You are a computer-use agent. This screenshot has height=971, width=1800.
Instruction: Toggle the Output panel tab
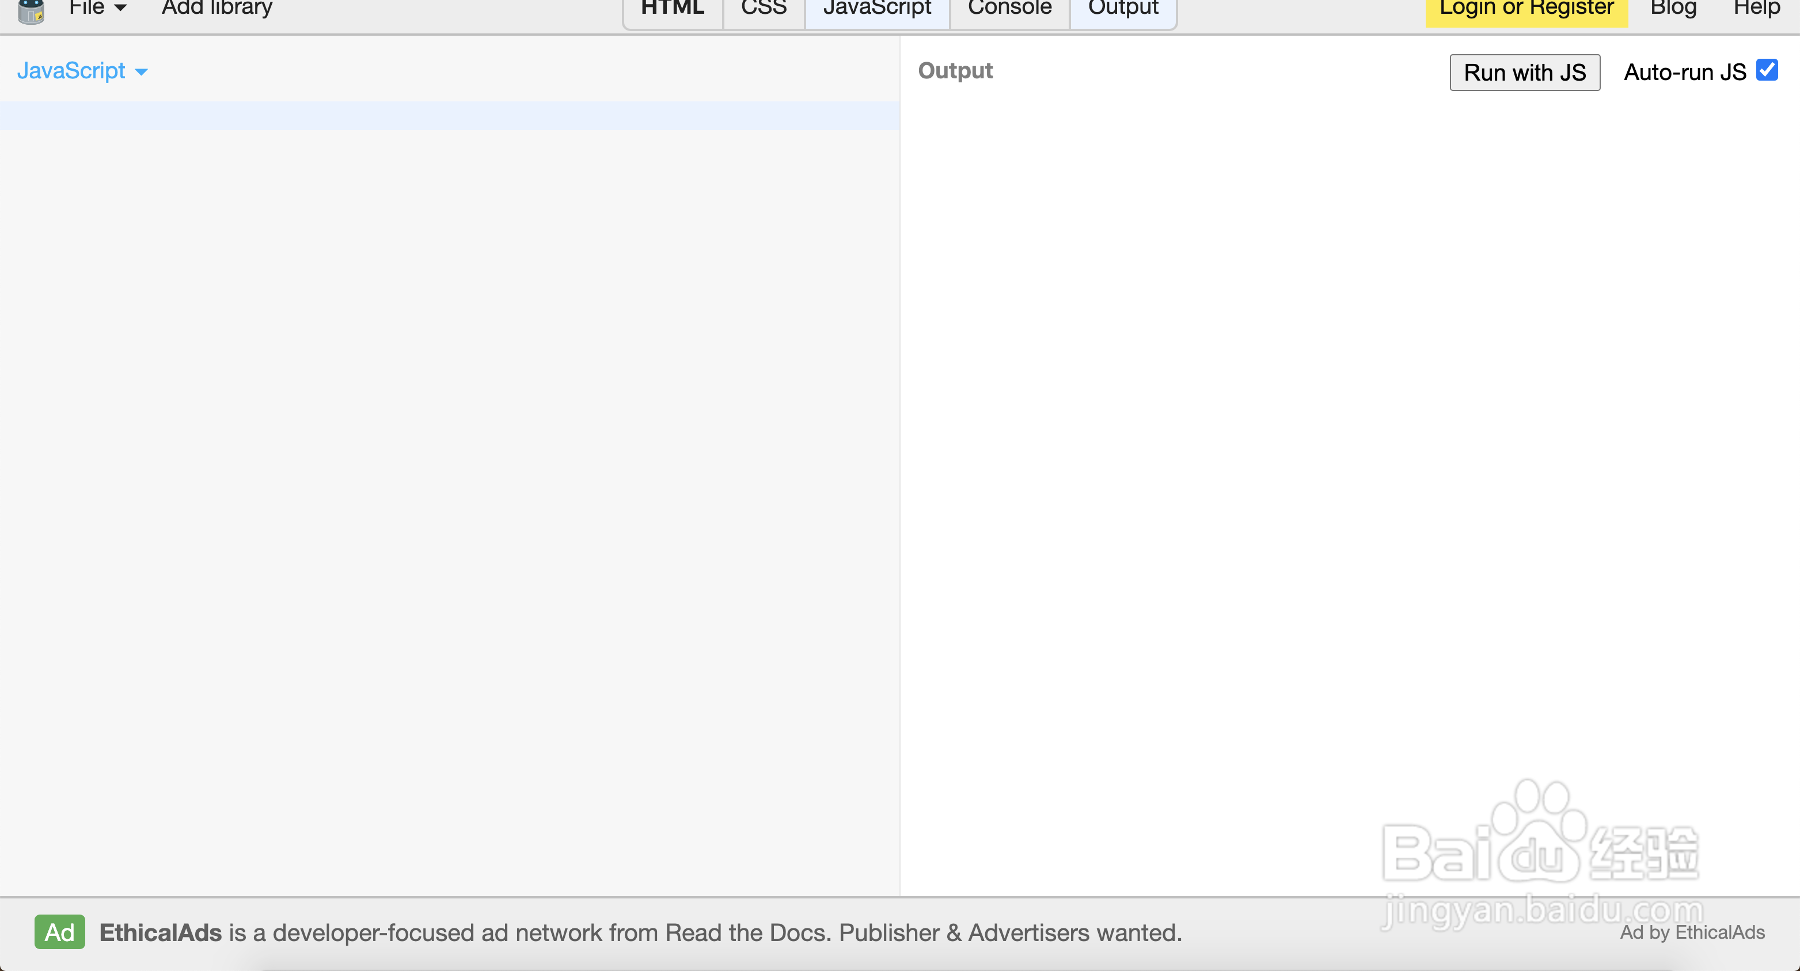[1123, 9]
